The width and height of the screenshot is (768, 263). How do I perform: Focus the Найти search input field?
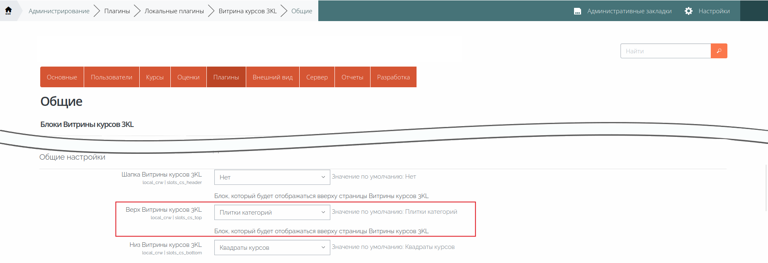pos(666,51)
